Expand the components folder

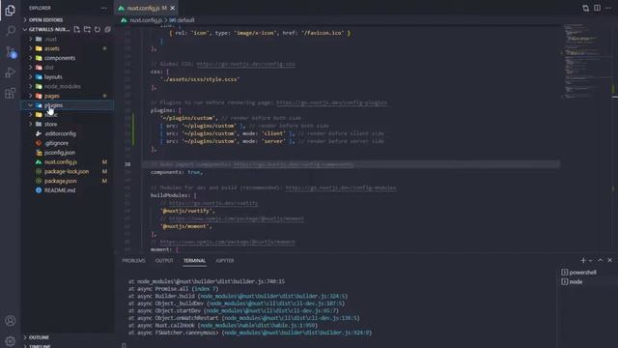pos(60,58)
